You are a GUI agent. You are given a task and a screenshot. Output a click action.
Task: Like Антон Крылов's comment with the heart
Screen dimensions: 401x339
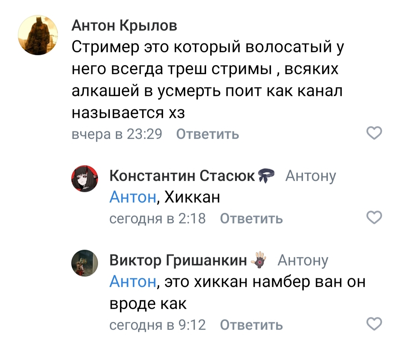click(x=374, y=133)
